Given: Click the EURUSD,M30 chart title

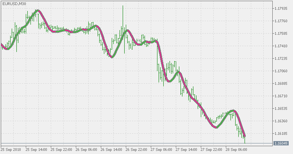Looking at the screenshot, I should coord(14,4).
